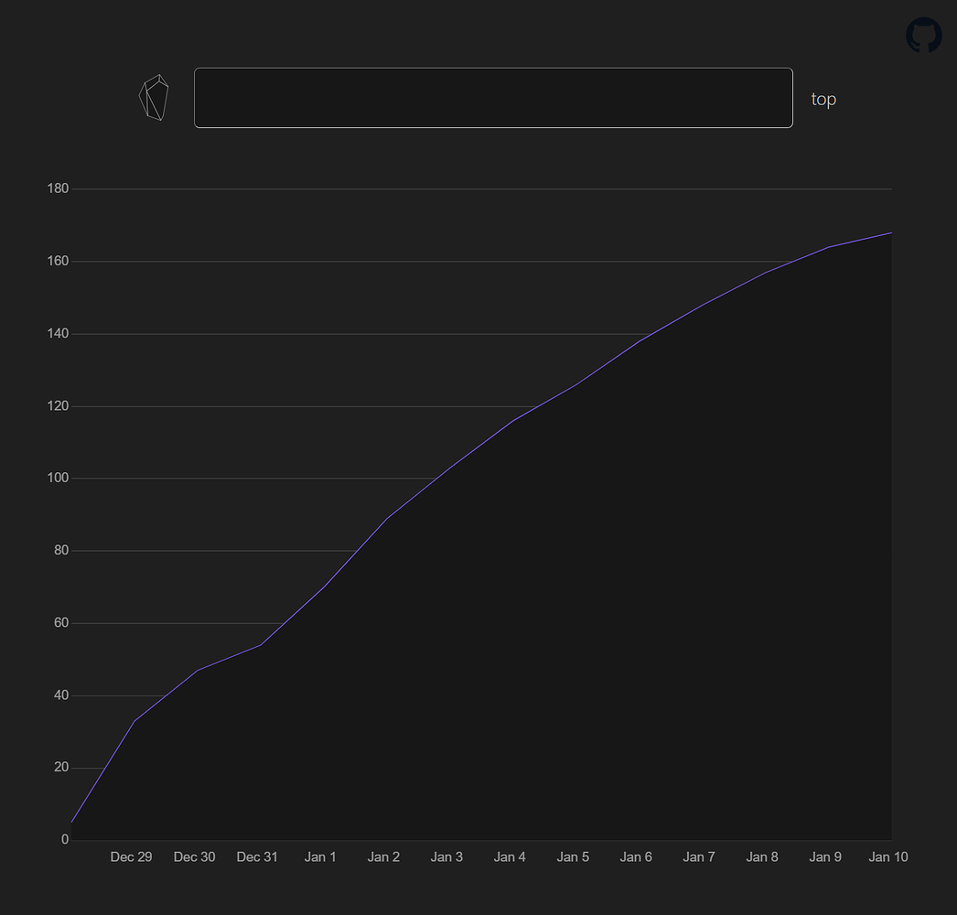The height and width of the screenshot is (915, 957).
Task: Click the Jan 5 date label
Action: pos(573,856)
